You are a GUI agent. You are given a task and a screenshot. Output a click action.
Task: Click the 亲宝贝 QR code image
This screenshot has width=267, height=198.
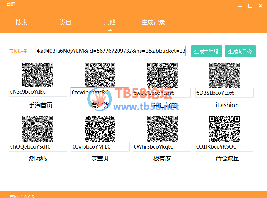100,128
